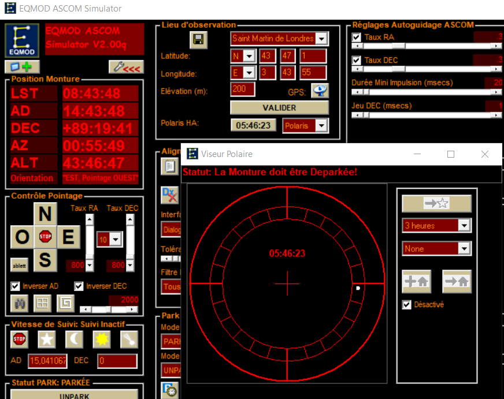Click the binoculars icon
Viewport: 504px width, 399px height.
[20, 303]
